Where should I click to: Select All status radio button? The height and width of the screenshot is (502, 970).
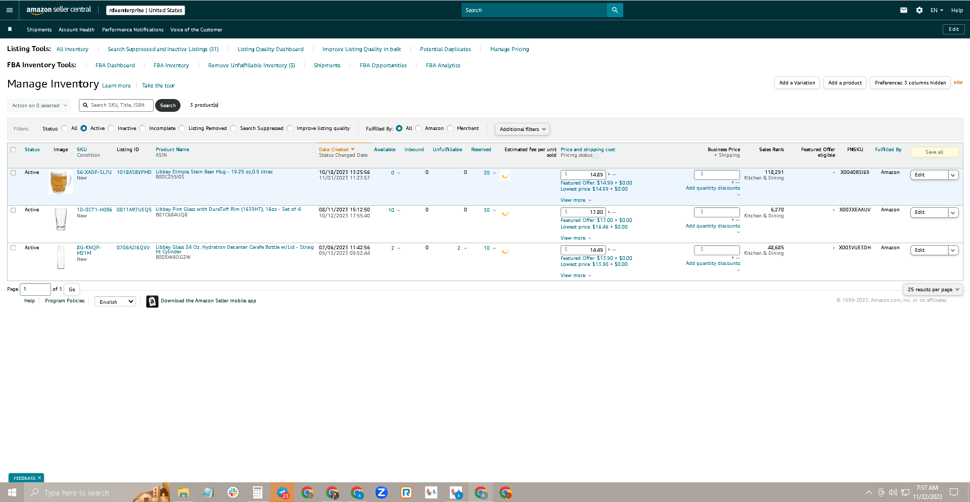(x=65, y=128)
